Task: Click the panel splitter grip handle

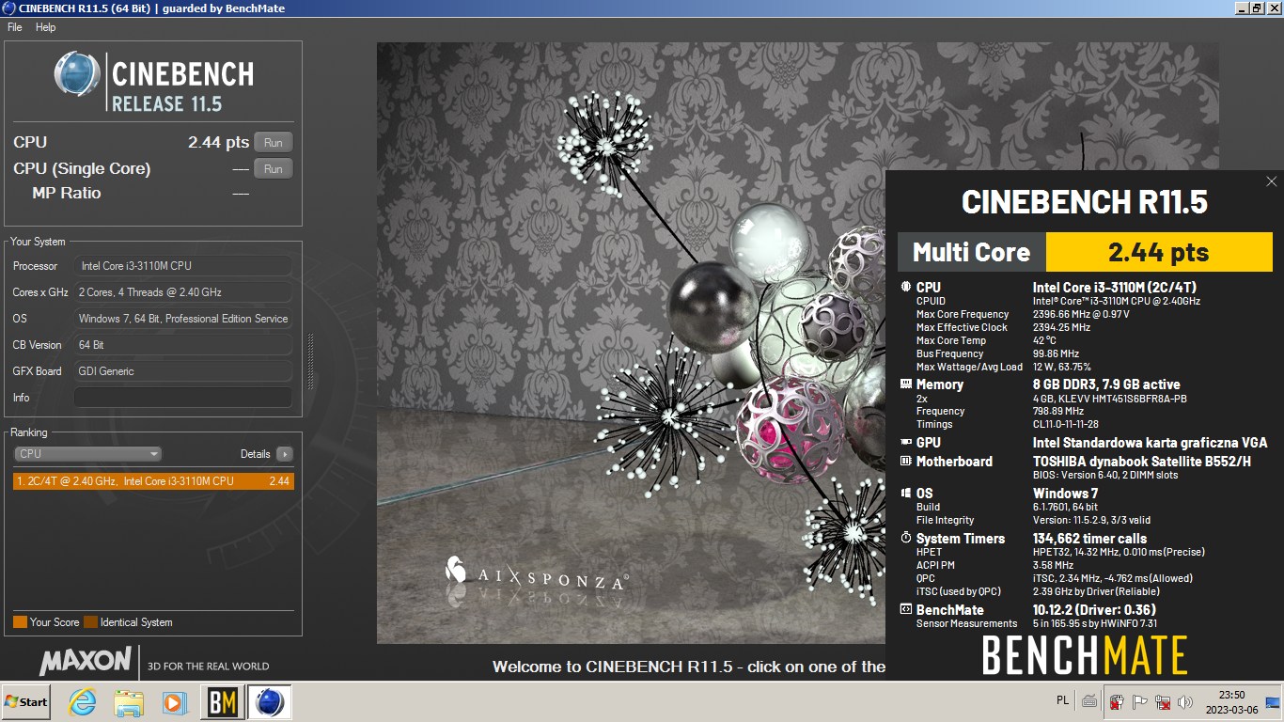Action: (311, 361)
